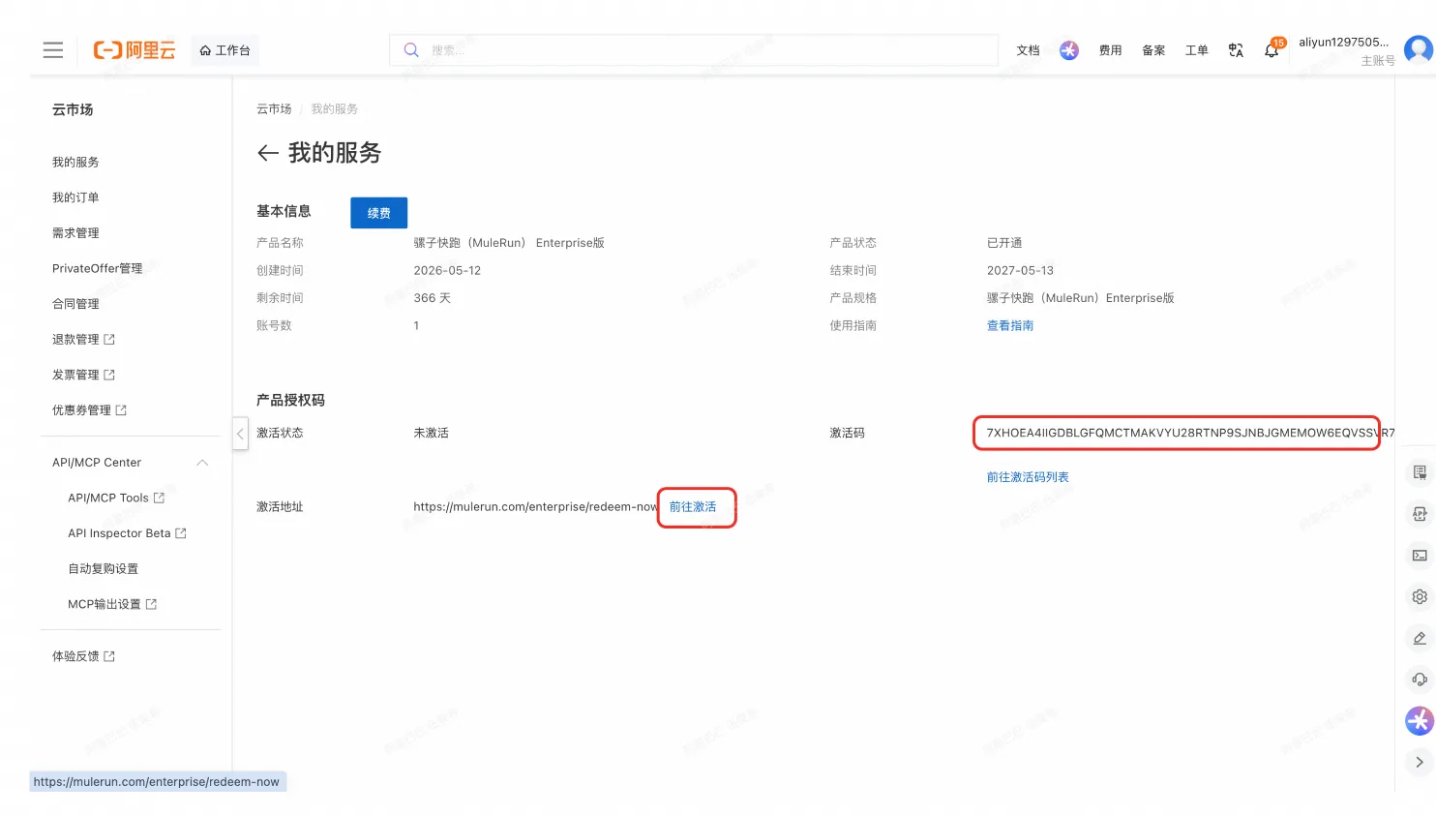Open 我的订单 in sidebar

(75, 197)
